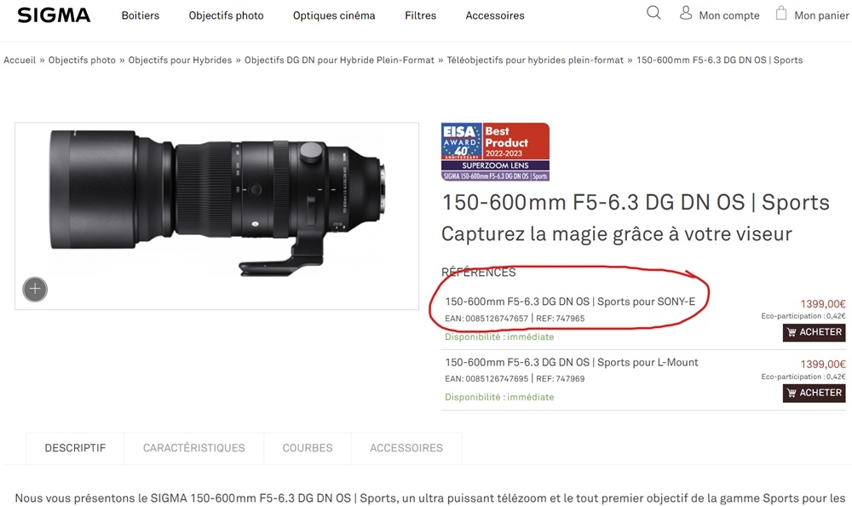This screenshot has height=506, width=852.
Task: Open the search magnifier icon
Action: click(653, 13)
